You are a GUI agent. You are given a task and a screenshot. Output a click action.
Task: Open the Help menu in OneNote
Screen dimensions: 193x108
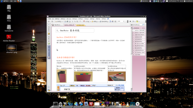pyautogui.click(x=104, y=19)
